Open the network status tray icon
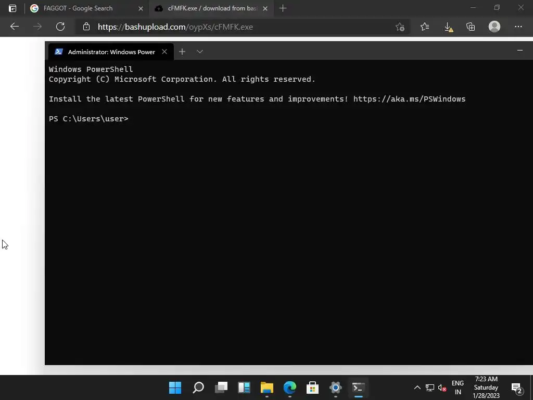The height and width of the screenshot is (400, 533). coord(429,387)
